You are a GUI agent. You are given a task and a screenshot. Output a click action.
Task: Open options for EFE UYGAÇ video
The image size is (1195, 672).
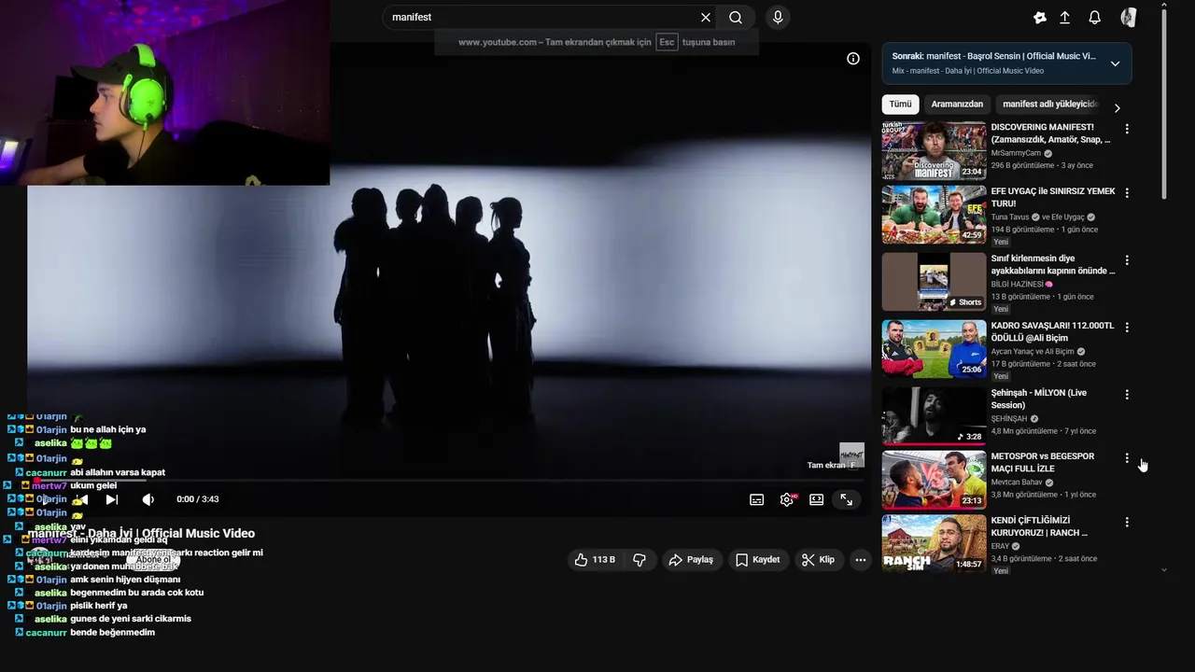[x=1127, y=192]
